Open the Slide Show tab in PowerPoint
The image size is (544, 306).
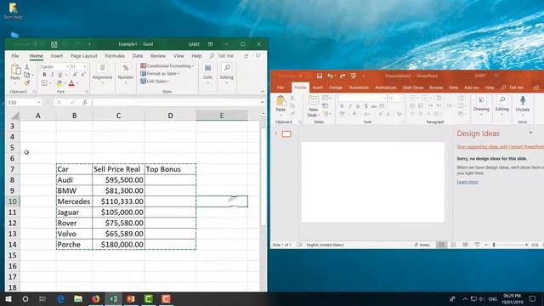[x=412, y=88]
